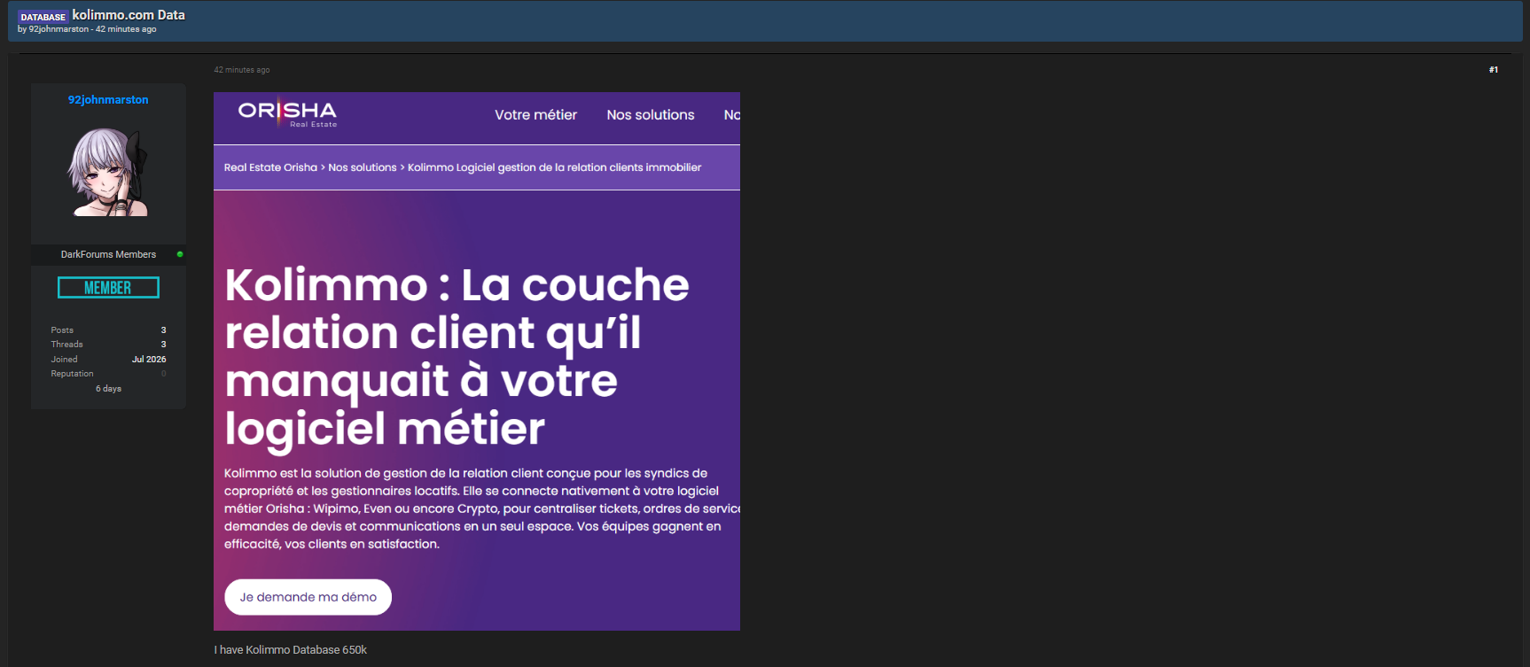Image resolution: width=1530 pixels, height=667 pixels.
Task: Click the '6 days' text in sidebar
Action: point(108,389)
